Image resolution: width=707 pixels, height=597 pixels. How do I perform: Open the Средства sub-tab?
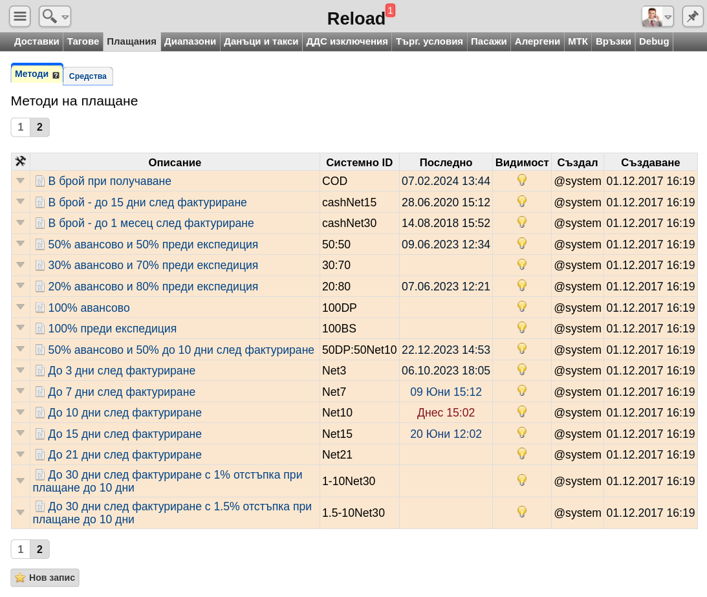[x=88, y=76]
